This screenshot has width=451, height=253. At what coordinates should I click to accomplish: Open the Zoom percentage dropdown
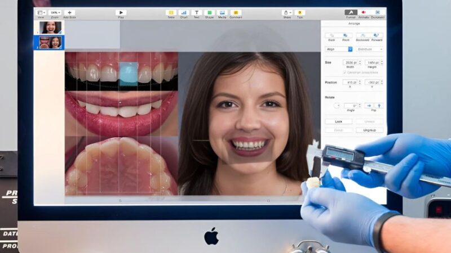pyautogui.click(x=54, y=12)
